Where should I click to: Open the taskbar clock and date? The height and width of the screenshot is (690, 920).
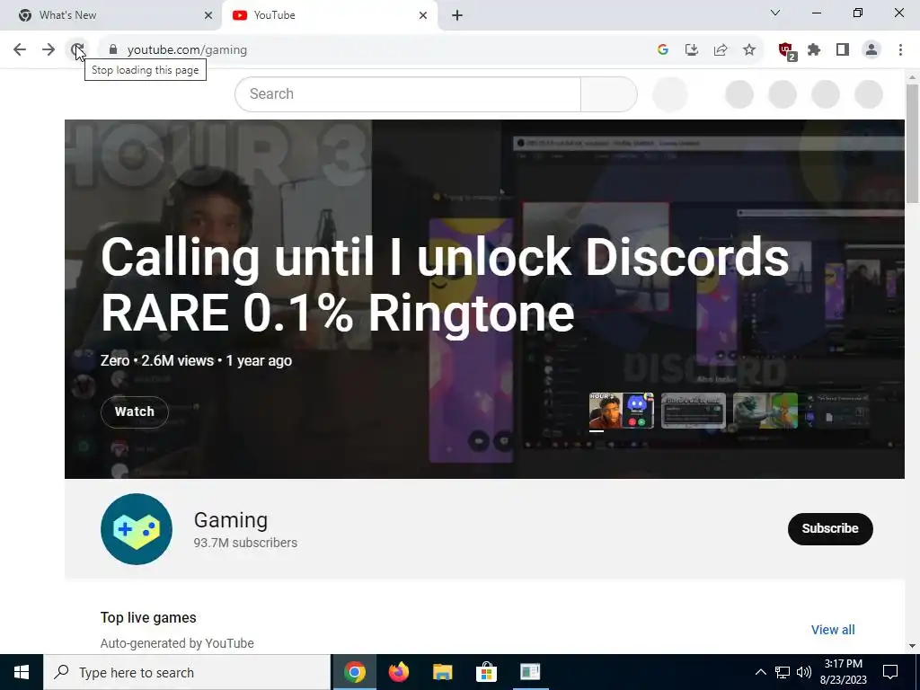click(x=843, y=672)
